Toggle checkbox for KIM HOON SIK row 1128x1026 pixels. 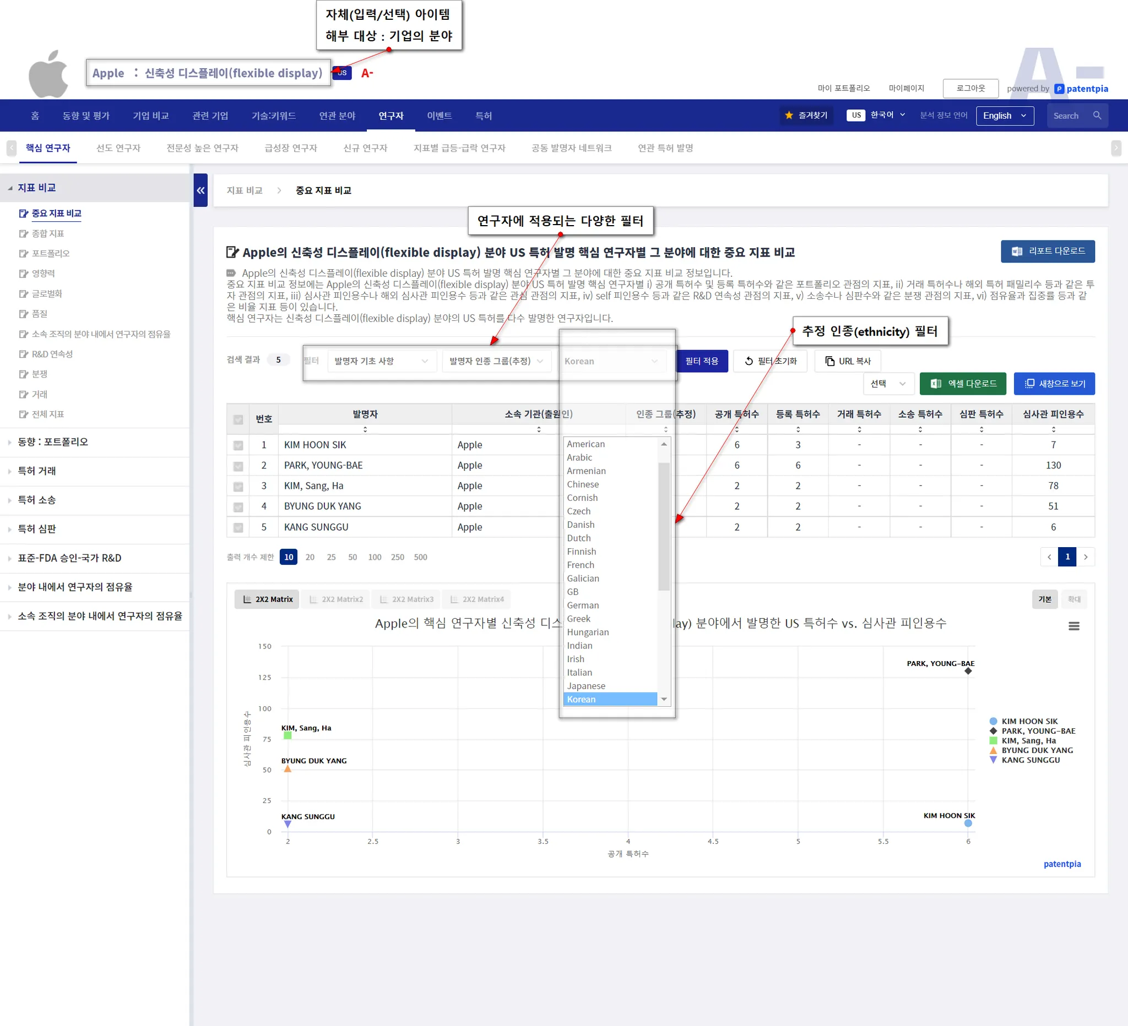[238, 446]
